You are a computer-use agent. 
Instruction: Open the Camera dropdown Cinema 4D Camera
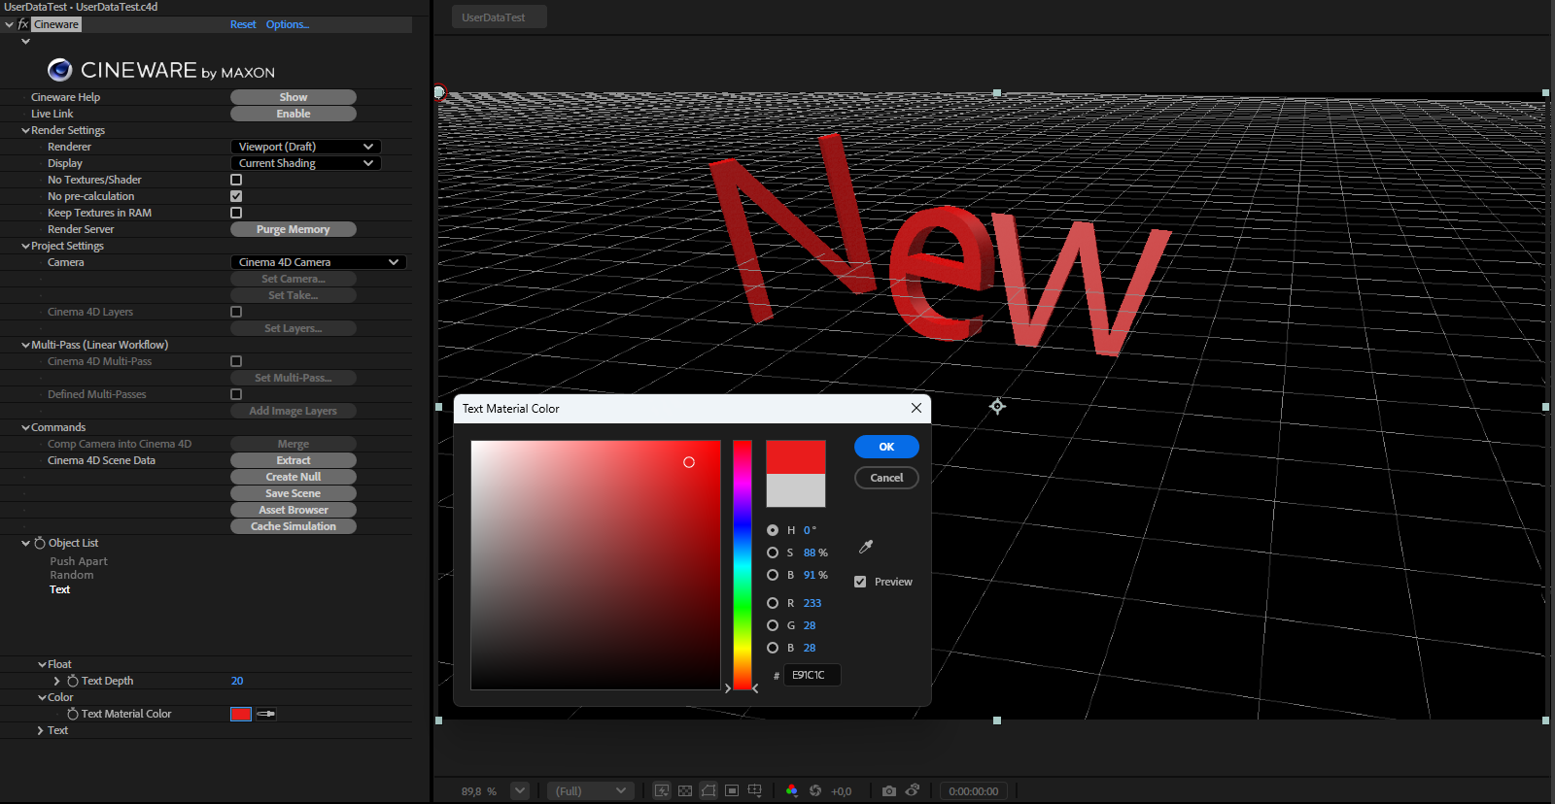[x=318, y=262]
